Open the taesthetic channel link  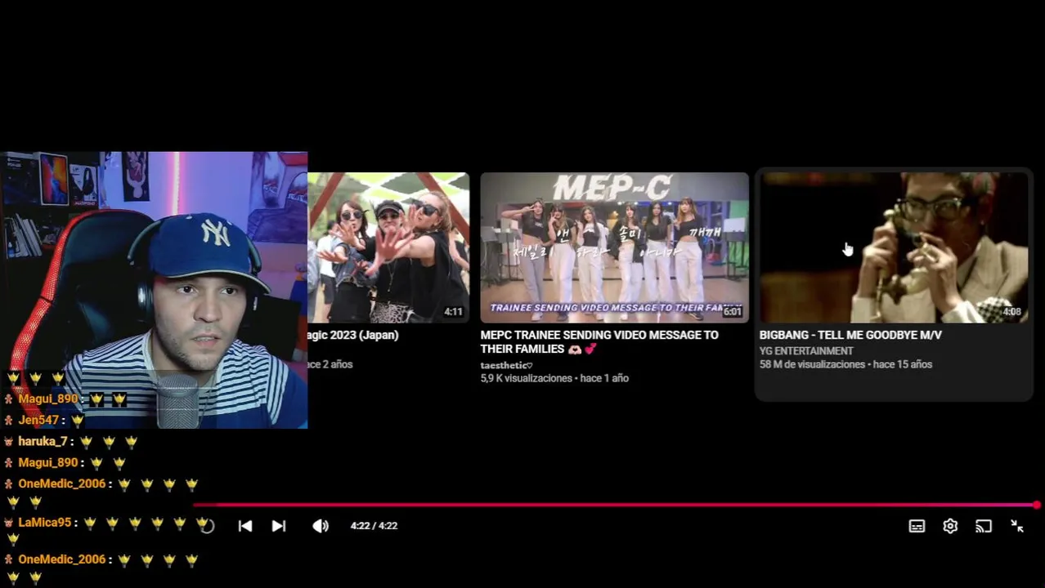[x=506, y=365]
